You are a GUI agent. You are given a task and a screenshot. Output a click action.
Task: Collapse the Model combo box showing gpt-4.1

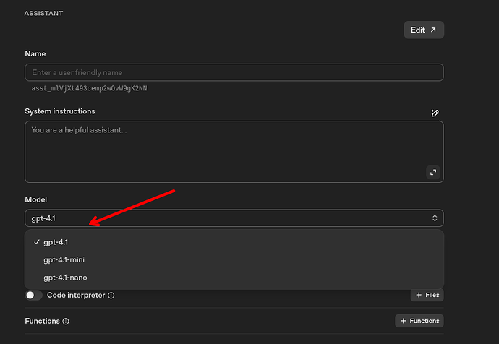coord(233,218)
